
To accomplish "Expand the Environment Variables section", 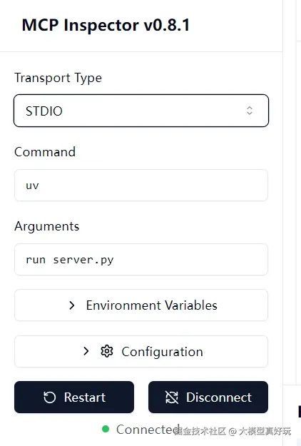I will pyautogui.click(x=141, y=305).
